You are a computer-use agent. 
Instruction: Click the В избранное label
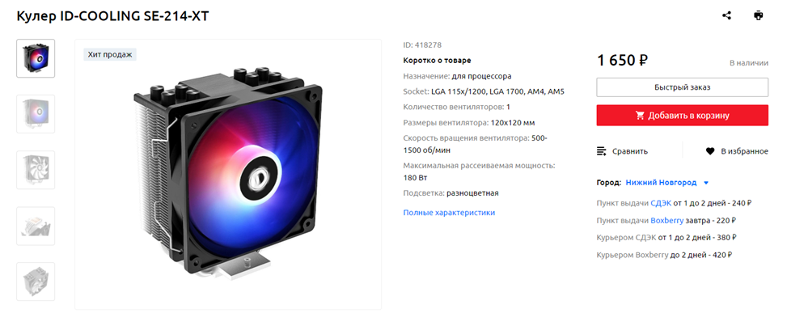[745, 151]
